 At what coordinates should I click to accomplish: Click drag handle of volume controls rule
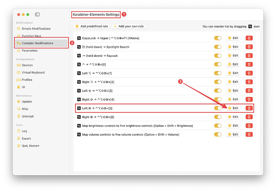[79, 134]
